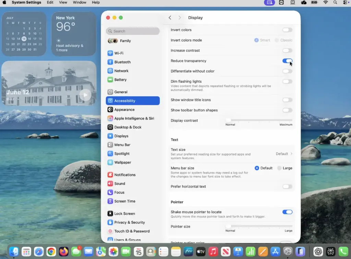Enable Increase contrast
351x259 pixels.
tap(287, 51)
